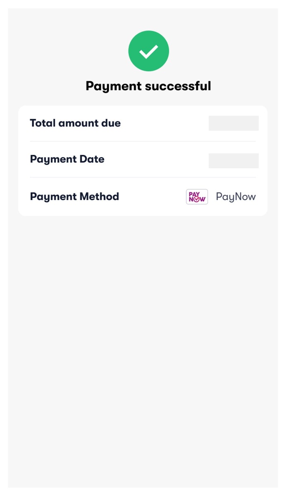Click the Payment Method label
Image resolution: width=286 pixels, height=496 pixels.
pyautogui.click(x=74, y=196)
